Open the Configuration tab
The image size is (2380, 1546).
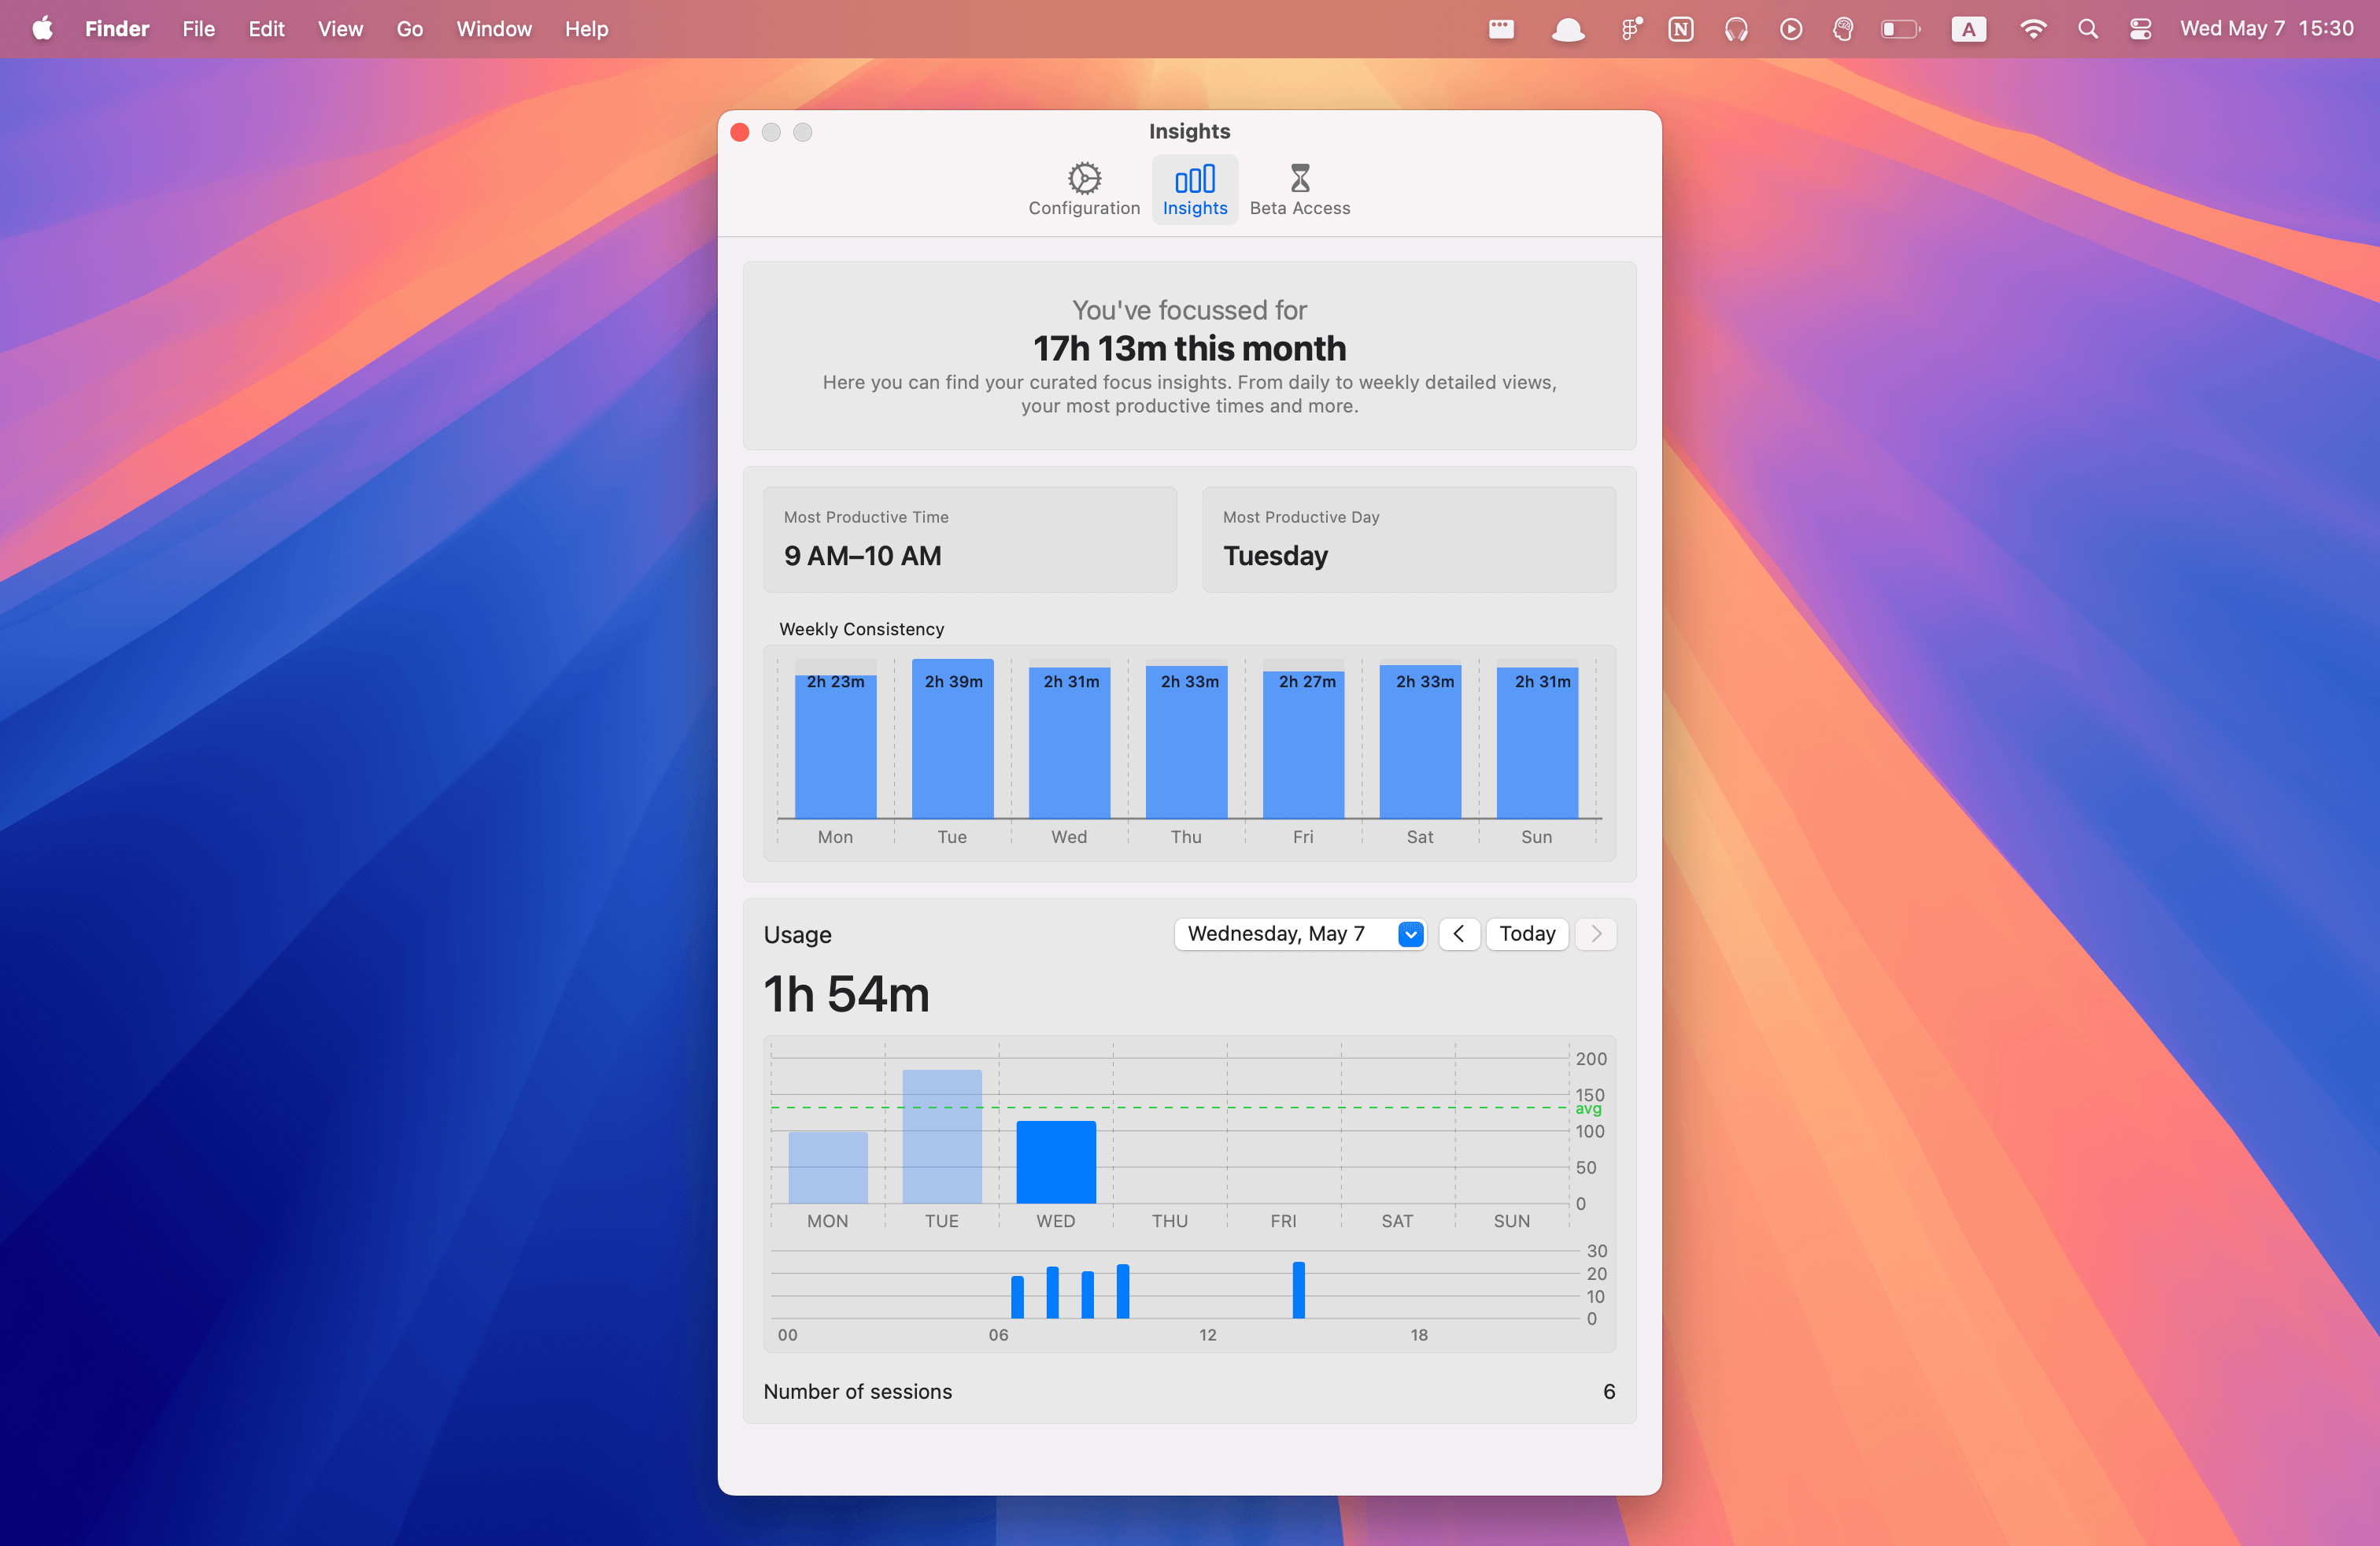click(x=1084, y=189)
